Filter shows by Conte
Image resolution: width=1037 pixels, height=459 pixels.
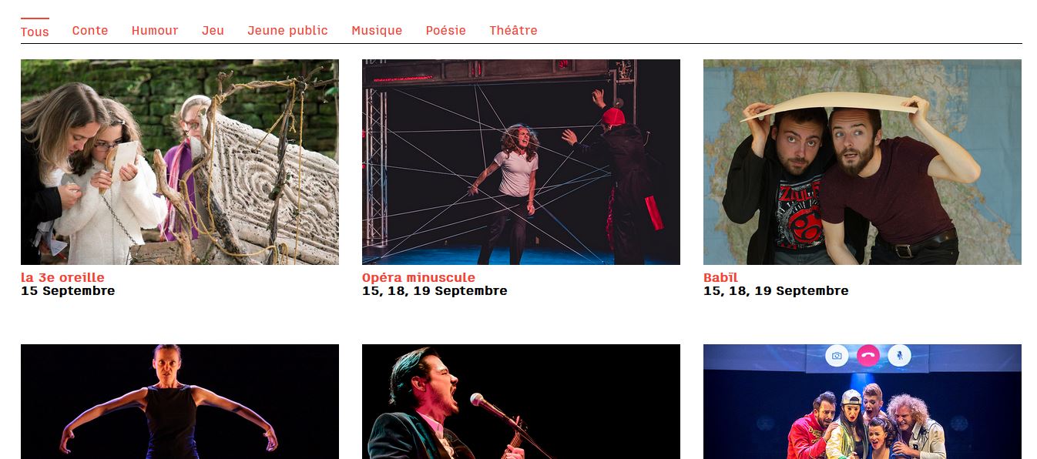coord(90,31)
